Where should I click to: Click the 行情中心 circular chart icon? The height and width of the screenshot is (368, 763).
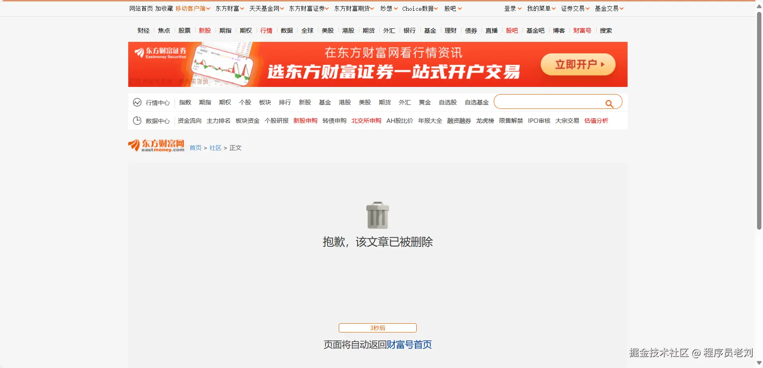tap(137, 102)
